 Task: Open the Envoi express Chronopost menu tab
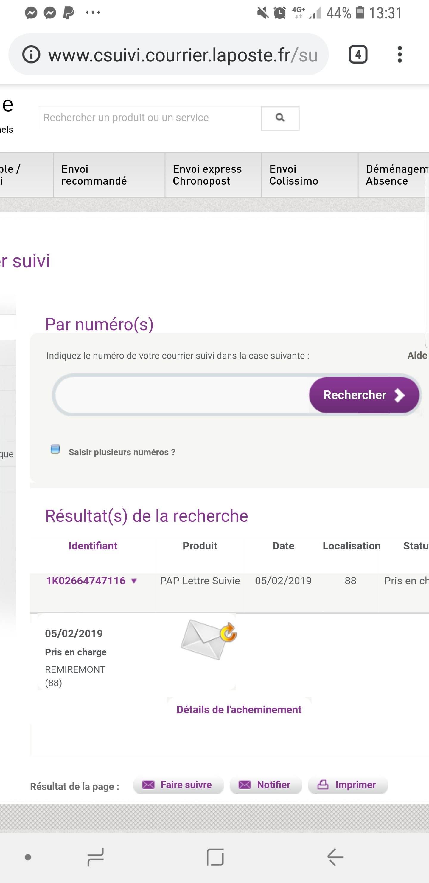click(213, 175)
